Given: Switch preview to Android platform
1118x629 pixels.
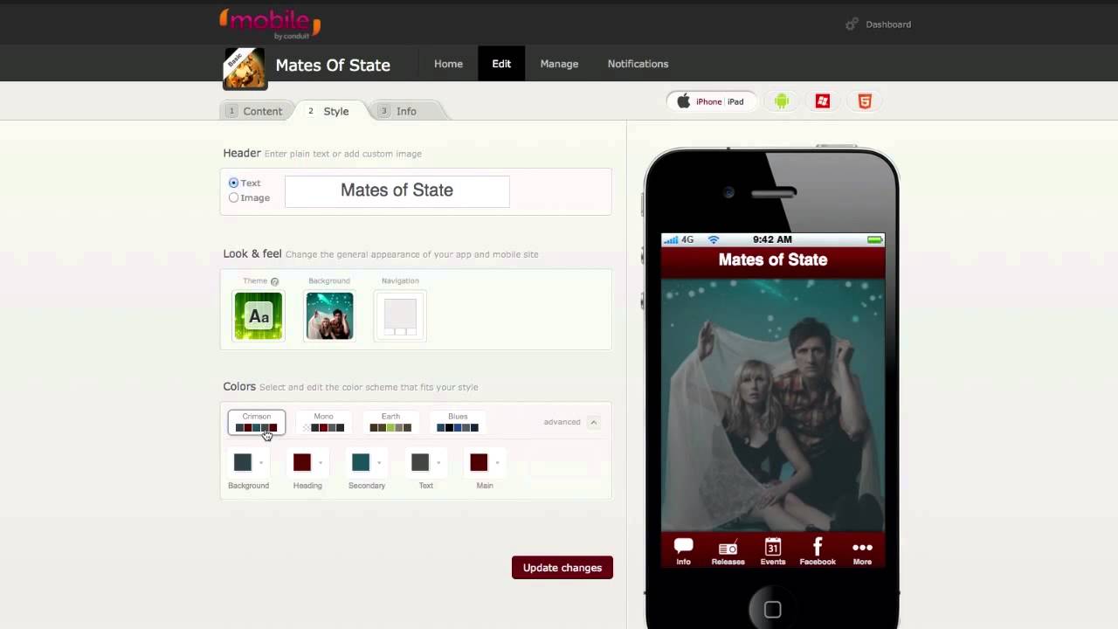Looking at the screenshot, I should 782,101.
